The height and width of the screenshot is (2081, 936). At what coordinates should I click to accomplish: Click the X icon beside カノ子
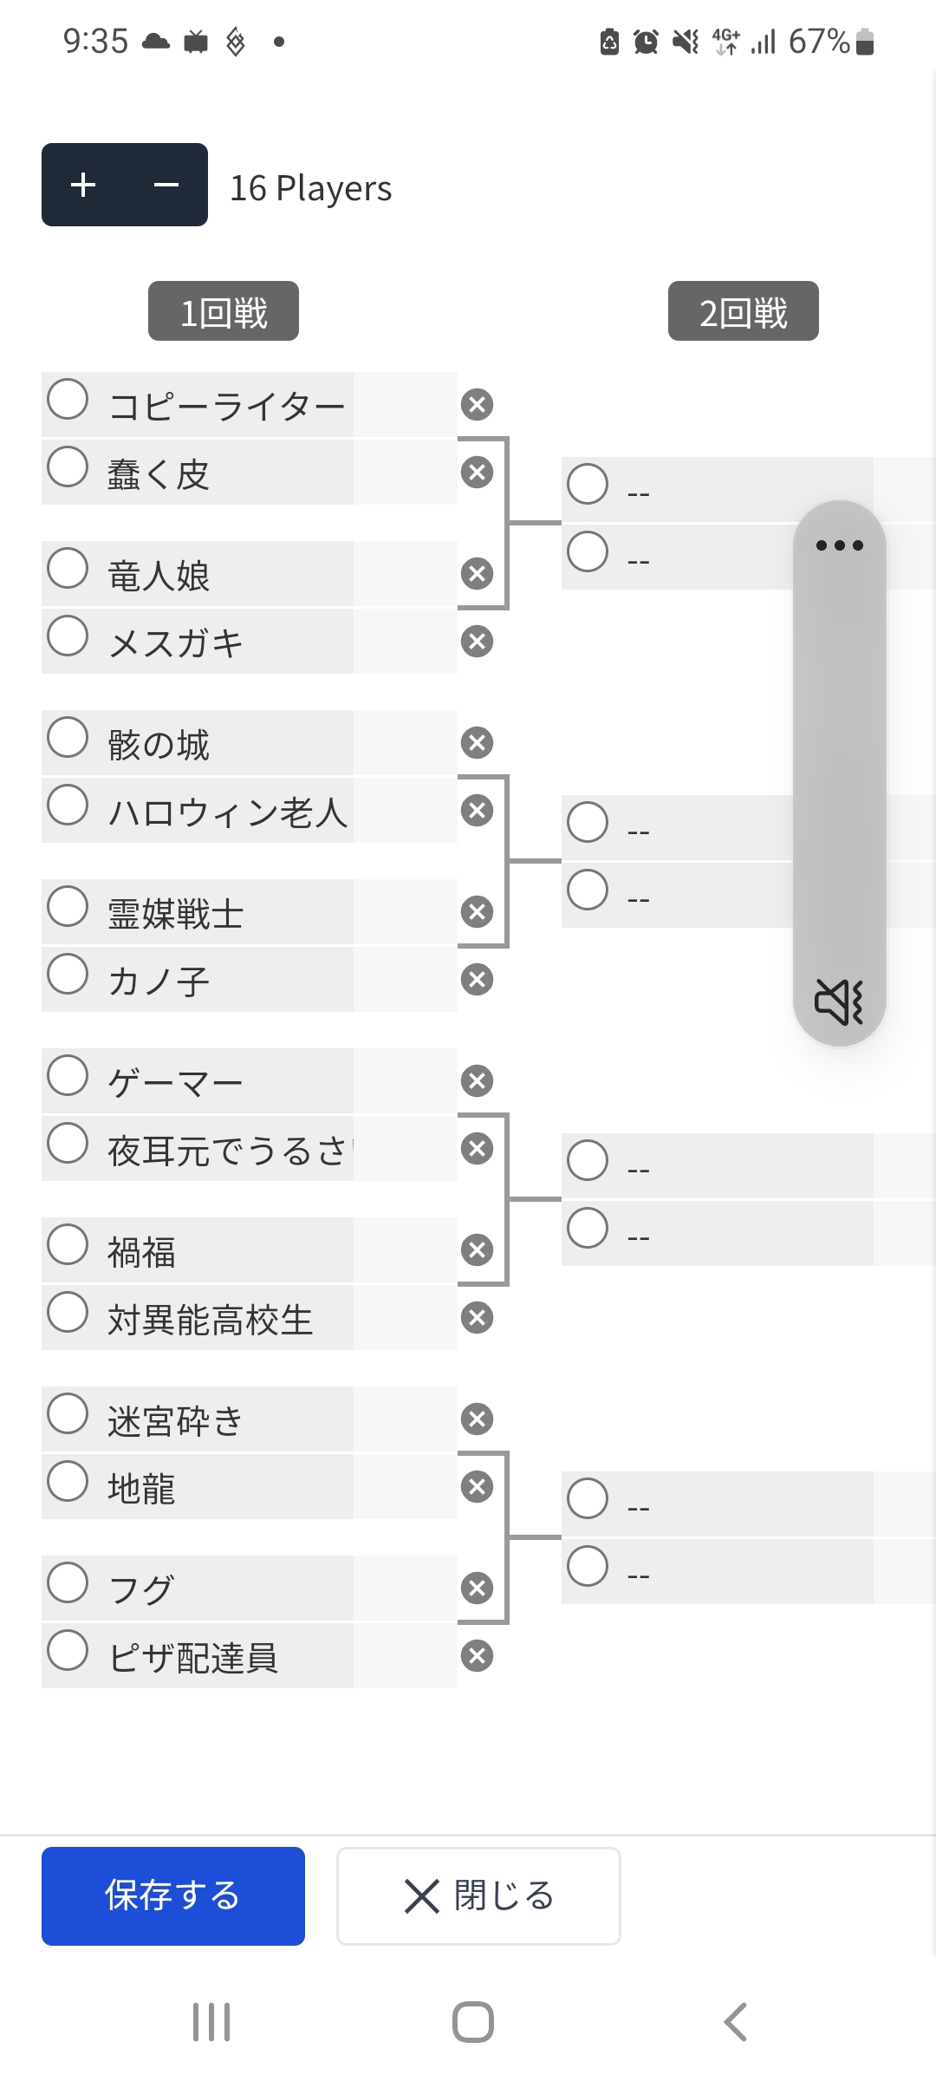point(477,980)
